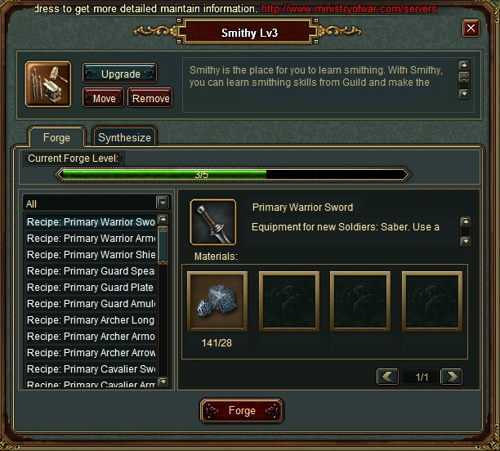Open the All recipe filter dropdown
This screenshot has height=451, width=500.
coord(163,203)
